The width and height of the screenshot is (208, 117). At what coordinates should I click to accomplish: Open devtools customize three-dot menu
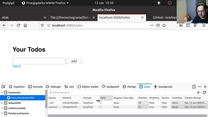pyautogui.click(x=200, y=87)
